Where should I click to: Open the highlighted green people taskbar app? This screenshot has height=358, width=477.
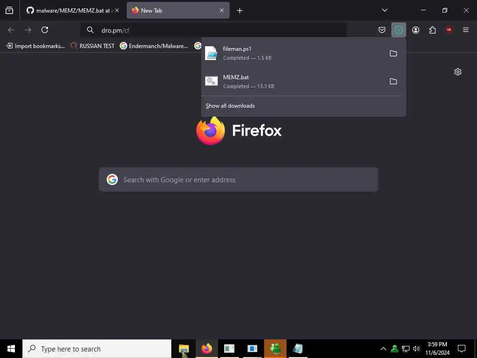(275, 349)
